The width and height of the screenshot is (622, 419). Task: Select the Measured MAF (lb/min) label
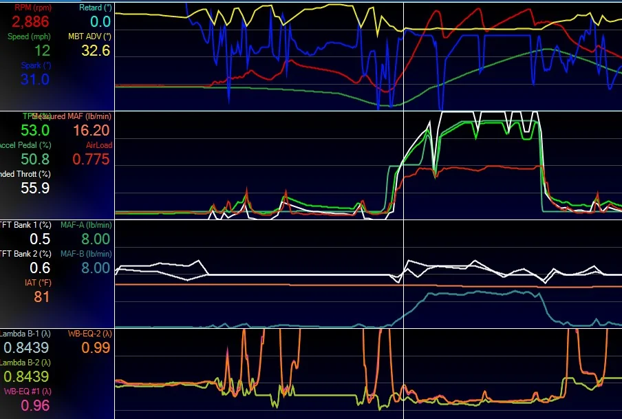(x=72, y=116)
